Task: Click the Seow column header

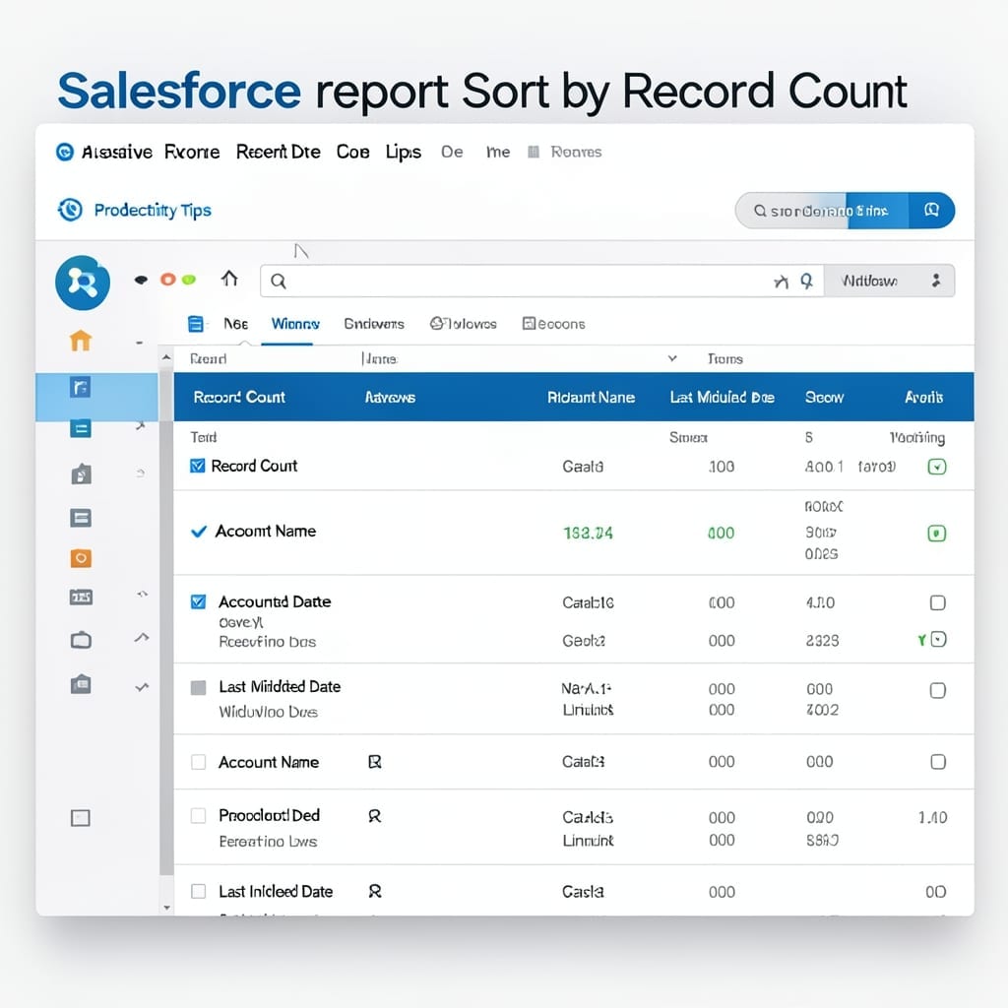Action: 824,398
